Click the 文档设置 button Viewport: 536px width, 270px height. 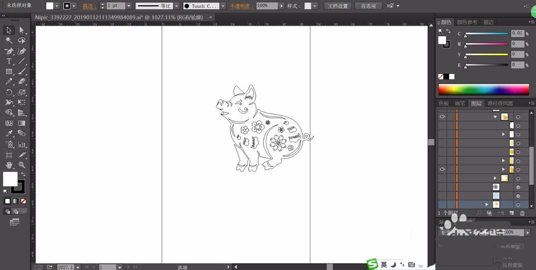pos(338,6)
